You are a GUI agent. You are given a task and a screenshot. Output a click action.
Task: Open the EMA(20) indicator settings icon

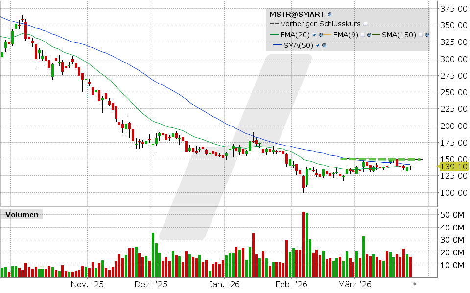coord(320,35)
